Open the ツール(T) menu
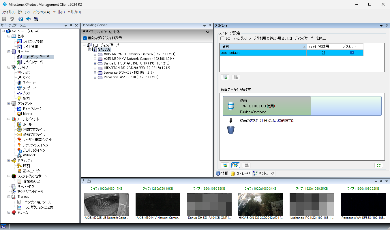Viewport: 390px width, 230px height. pos(59,12)
